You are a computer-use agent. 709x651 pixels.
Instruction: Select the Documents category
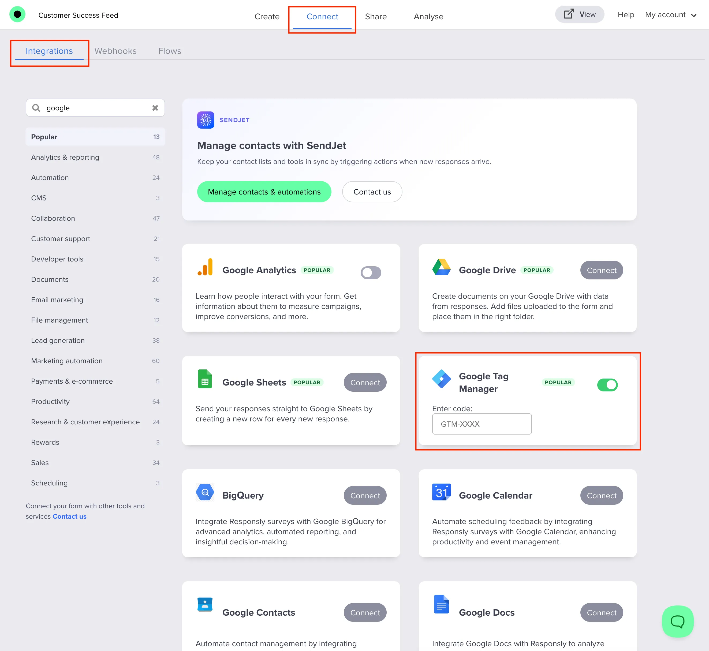coord(95,279)
